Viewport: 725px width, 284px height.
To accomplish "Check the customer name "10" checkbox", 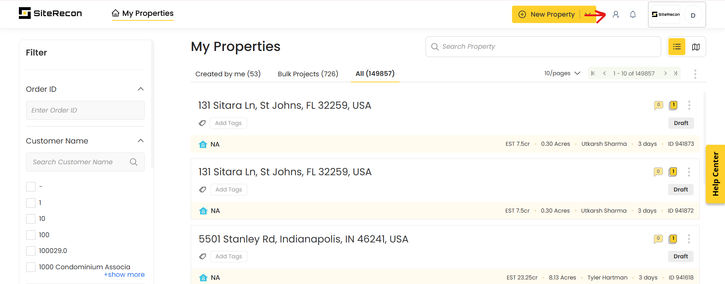I will tap(31, 219).
